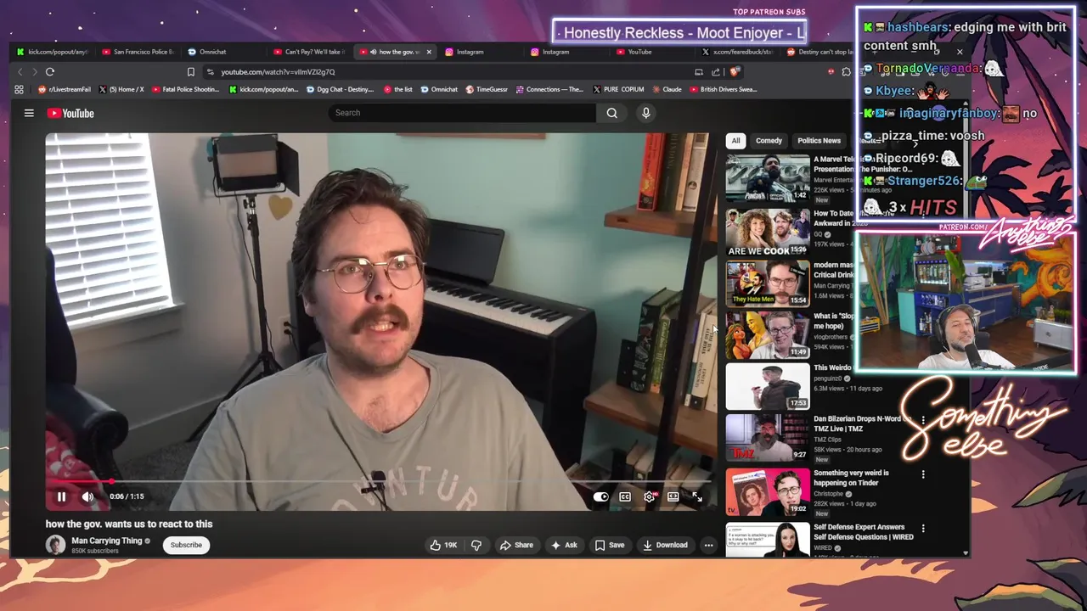Open the bookmarks bar apps grid icon

pyautogui.click(x=19, y=89)
